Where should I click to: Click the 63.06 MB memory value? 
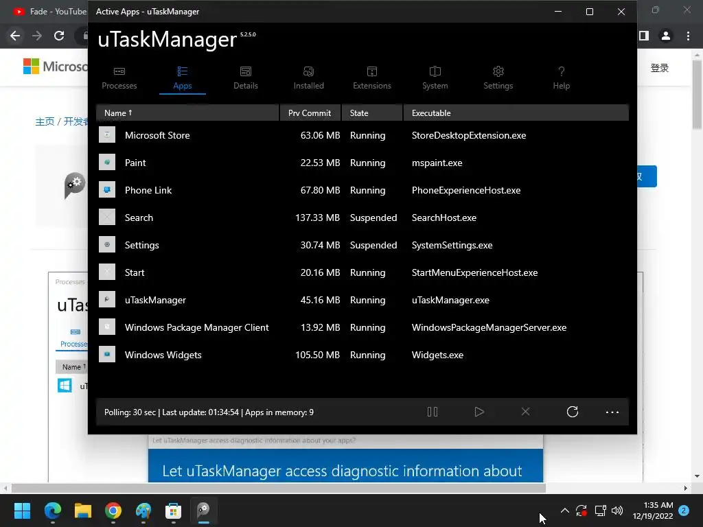(320, 135)
